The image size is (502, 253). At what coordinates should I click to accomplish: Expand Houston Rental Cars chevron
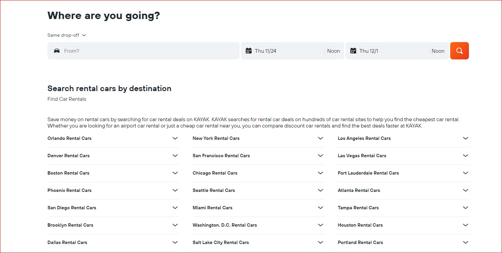[466, 225]
